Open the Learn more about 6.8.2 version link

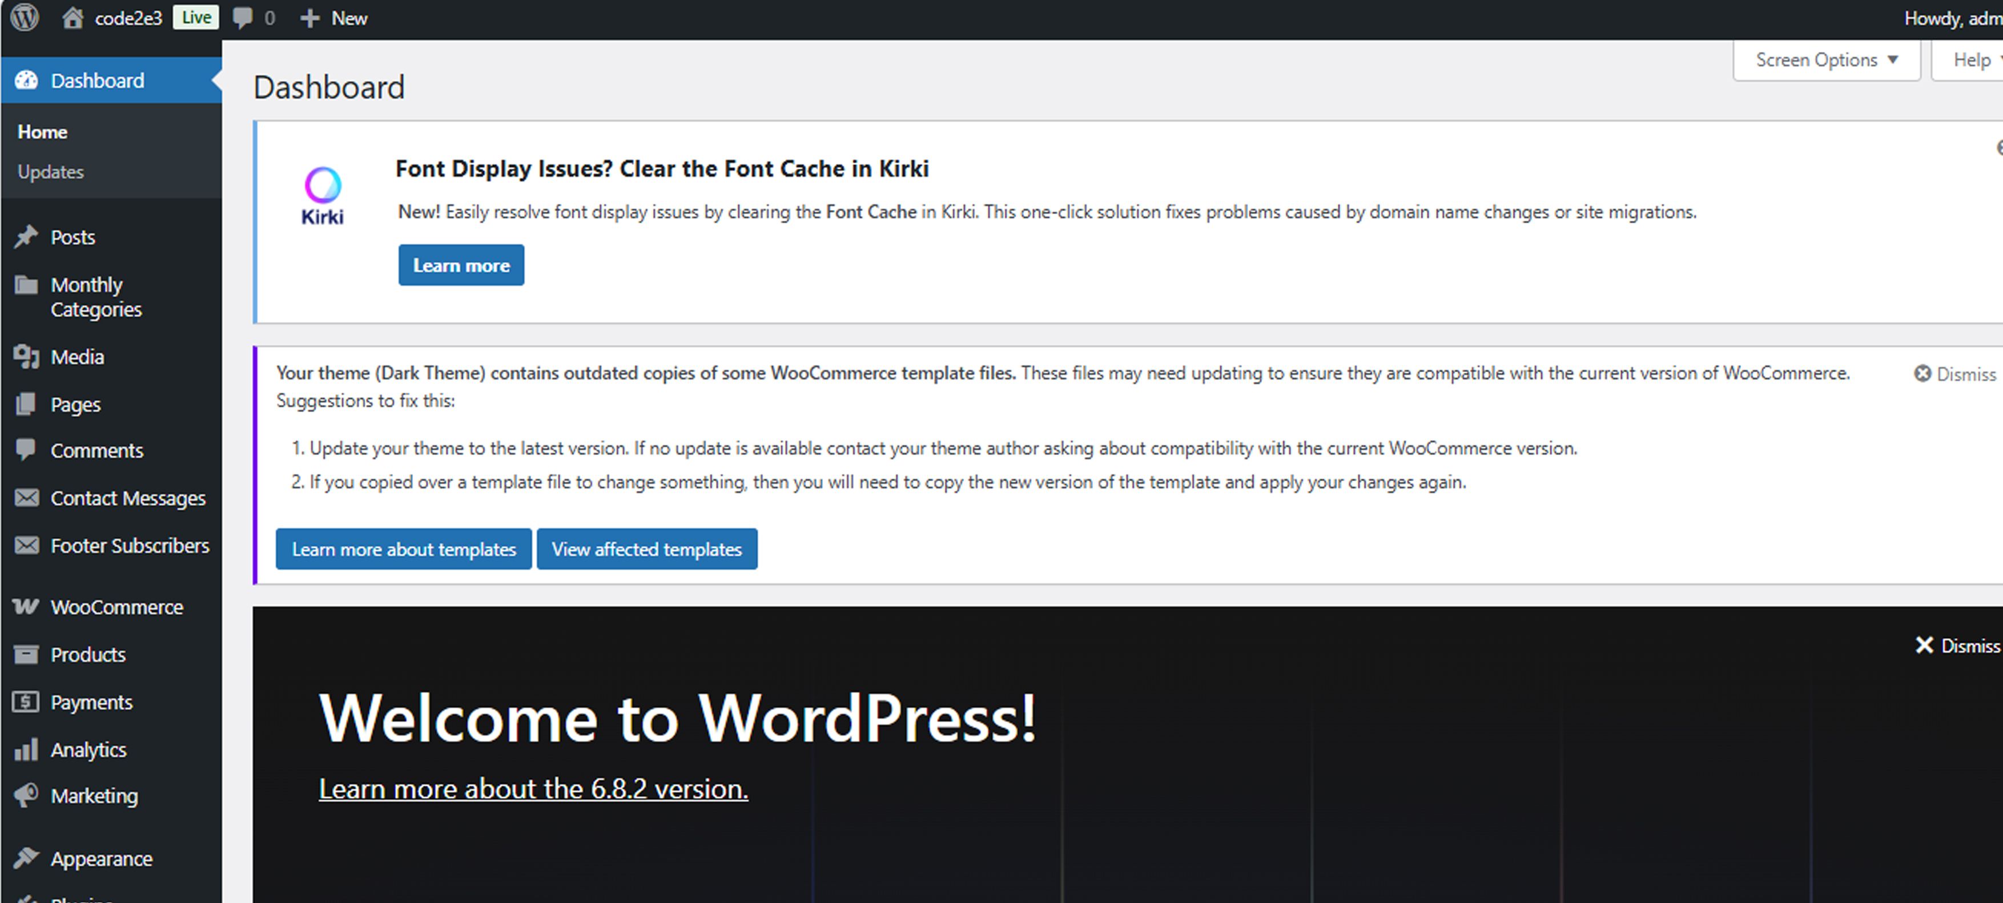533,789
